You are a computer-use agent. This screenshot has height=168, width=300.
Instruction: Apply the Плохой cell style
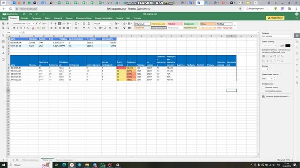click(x=175, y=24)
